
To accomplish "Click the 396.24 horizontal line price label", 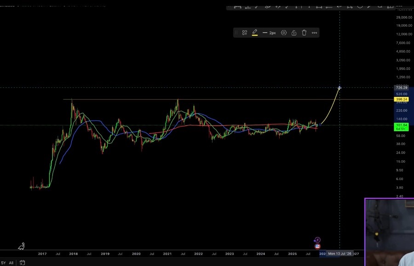I will [402, 99].
